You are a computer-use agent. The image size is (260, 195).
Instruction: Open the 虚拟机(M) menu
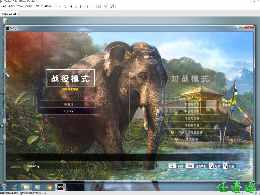click(x=29, y=6)
